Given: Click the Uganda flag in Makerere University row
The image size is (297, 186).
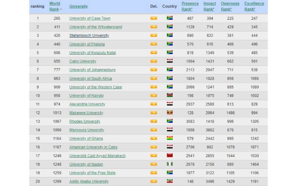Looking at the screenshot, I should [170, 113].
